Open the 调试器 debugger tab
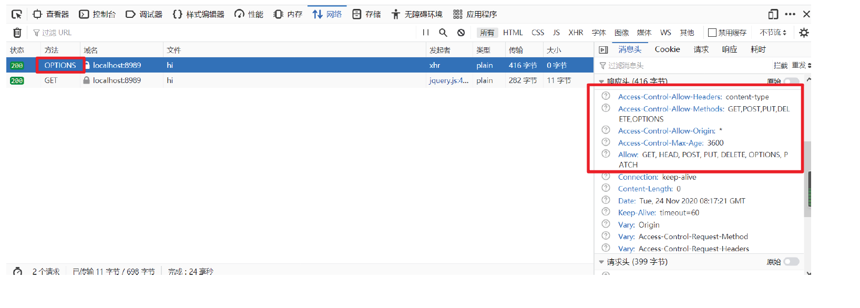 (x=144, y=14)
